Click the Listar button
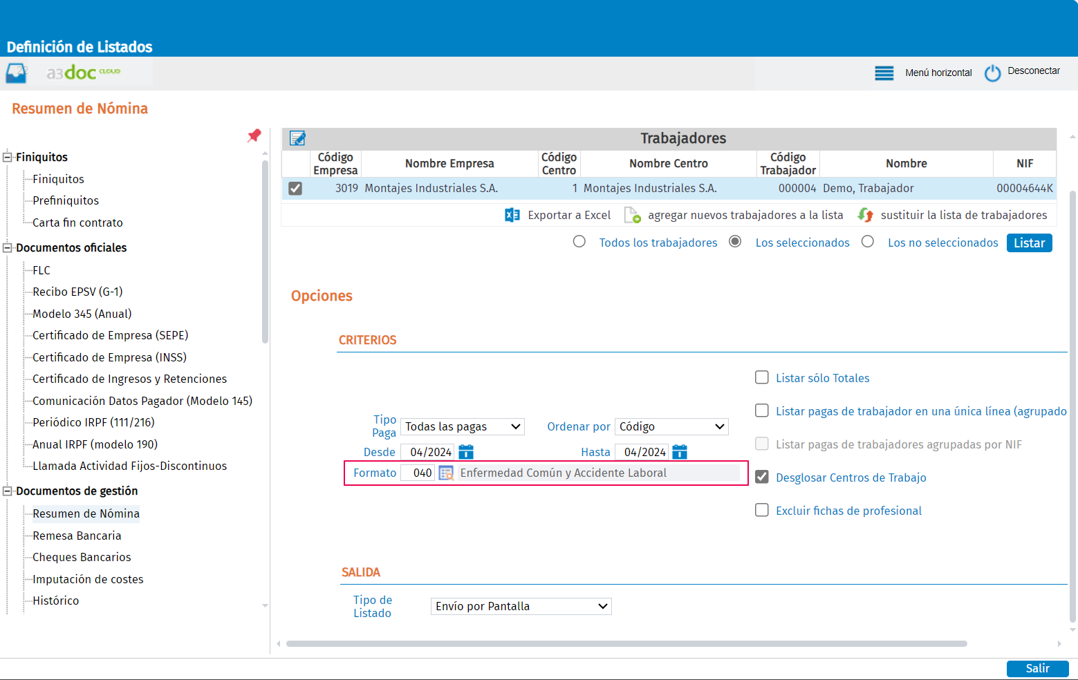Viewport: 1078px width, 680px height. [1030, 243]
